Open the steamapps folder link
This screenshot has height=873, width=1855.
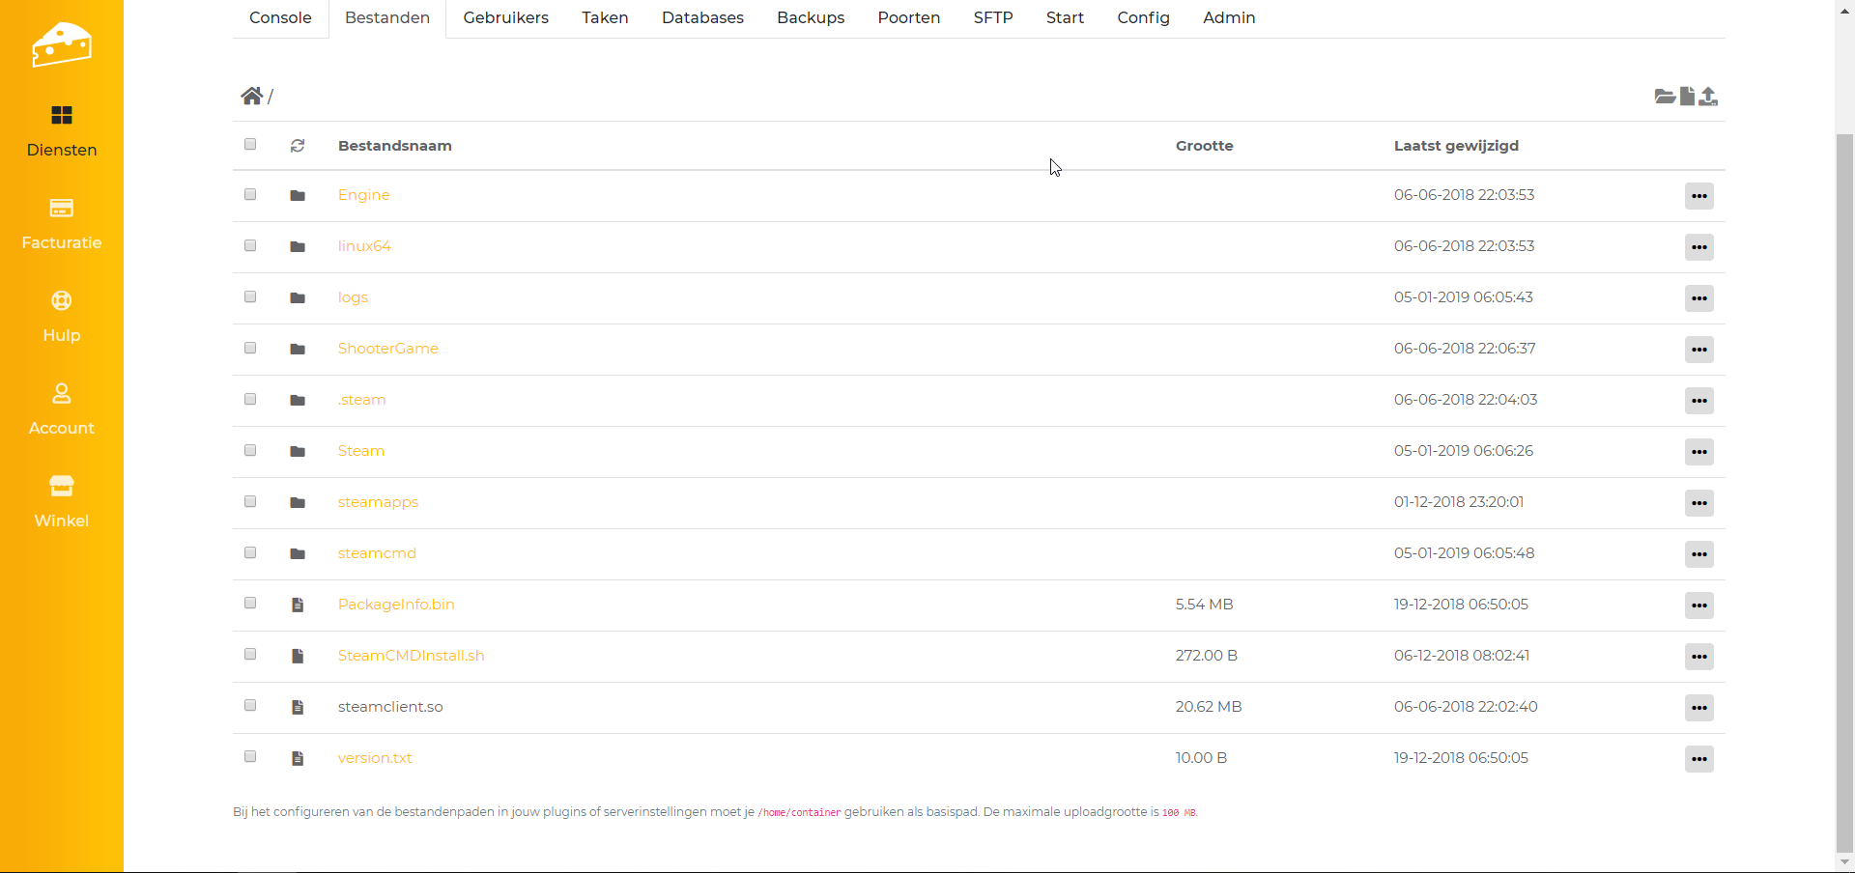click(378, 502)
